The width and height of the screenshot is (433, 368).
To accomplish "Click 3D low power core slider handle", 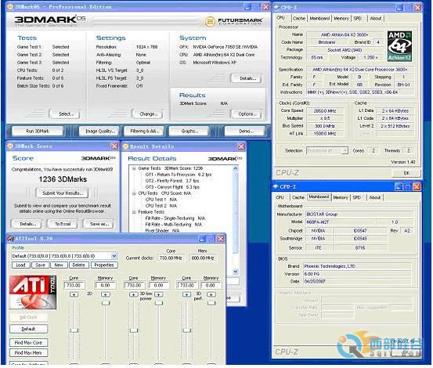I will click(x=134, y=330).
